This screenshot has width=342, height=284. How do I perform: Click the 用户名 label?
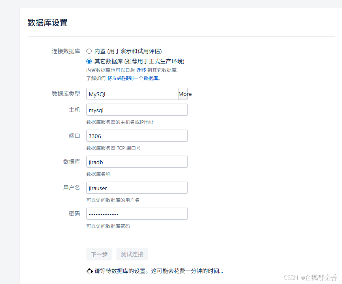pyautogui.click(x=71, y=188)
